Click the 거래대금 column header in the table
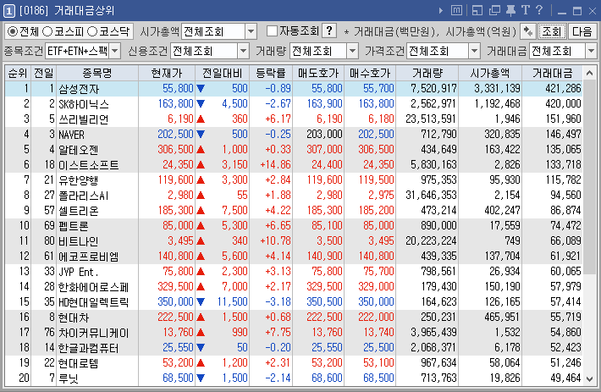The height and width of the screenshot is (392, 601). pyautogui.click(x=552, y=73)
